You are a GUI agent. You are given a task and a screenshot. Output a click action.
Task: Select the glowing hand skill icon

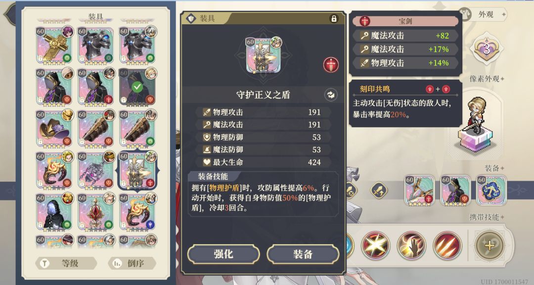click(x=411, y=245)
